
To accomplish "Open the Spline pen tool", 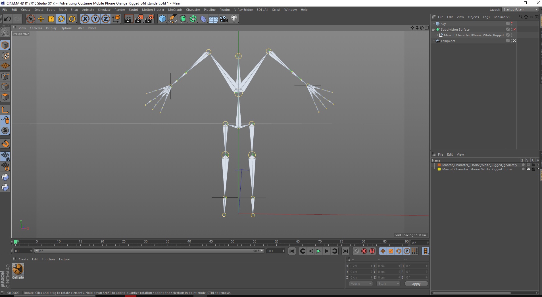I will coord(172,19).
